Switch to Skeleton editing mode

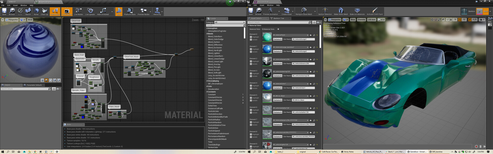[x=468, y=11]
